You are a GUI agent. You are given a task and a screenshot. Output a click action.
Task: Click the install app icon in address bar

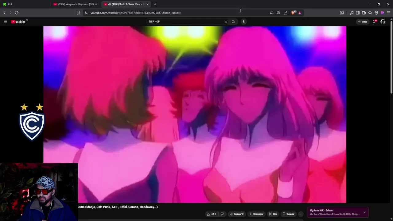tap(271, 13)
